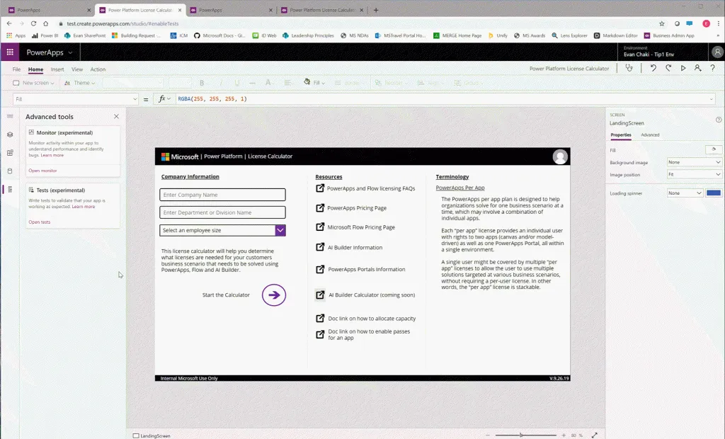Open the Action ribbon tab

coord(98,69)
